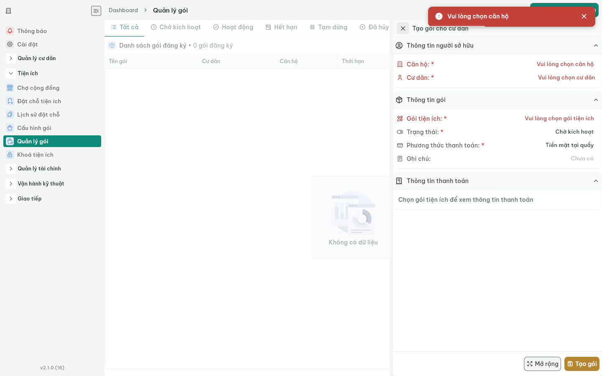Click the Cư dân column header

coord(237,61)
